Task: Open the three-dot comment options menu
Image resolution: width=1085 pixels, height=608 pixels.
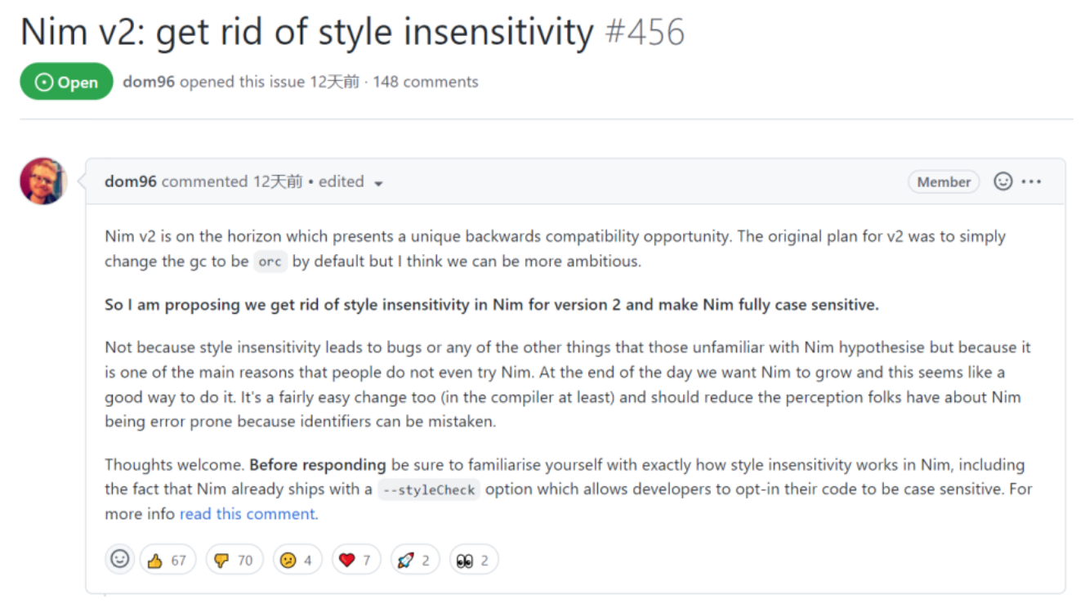Action: tap(1032, 181)
